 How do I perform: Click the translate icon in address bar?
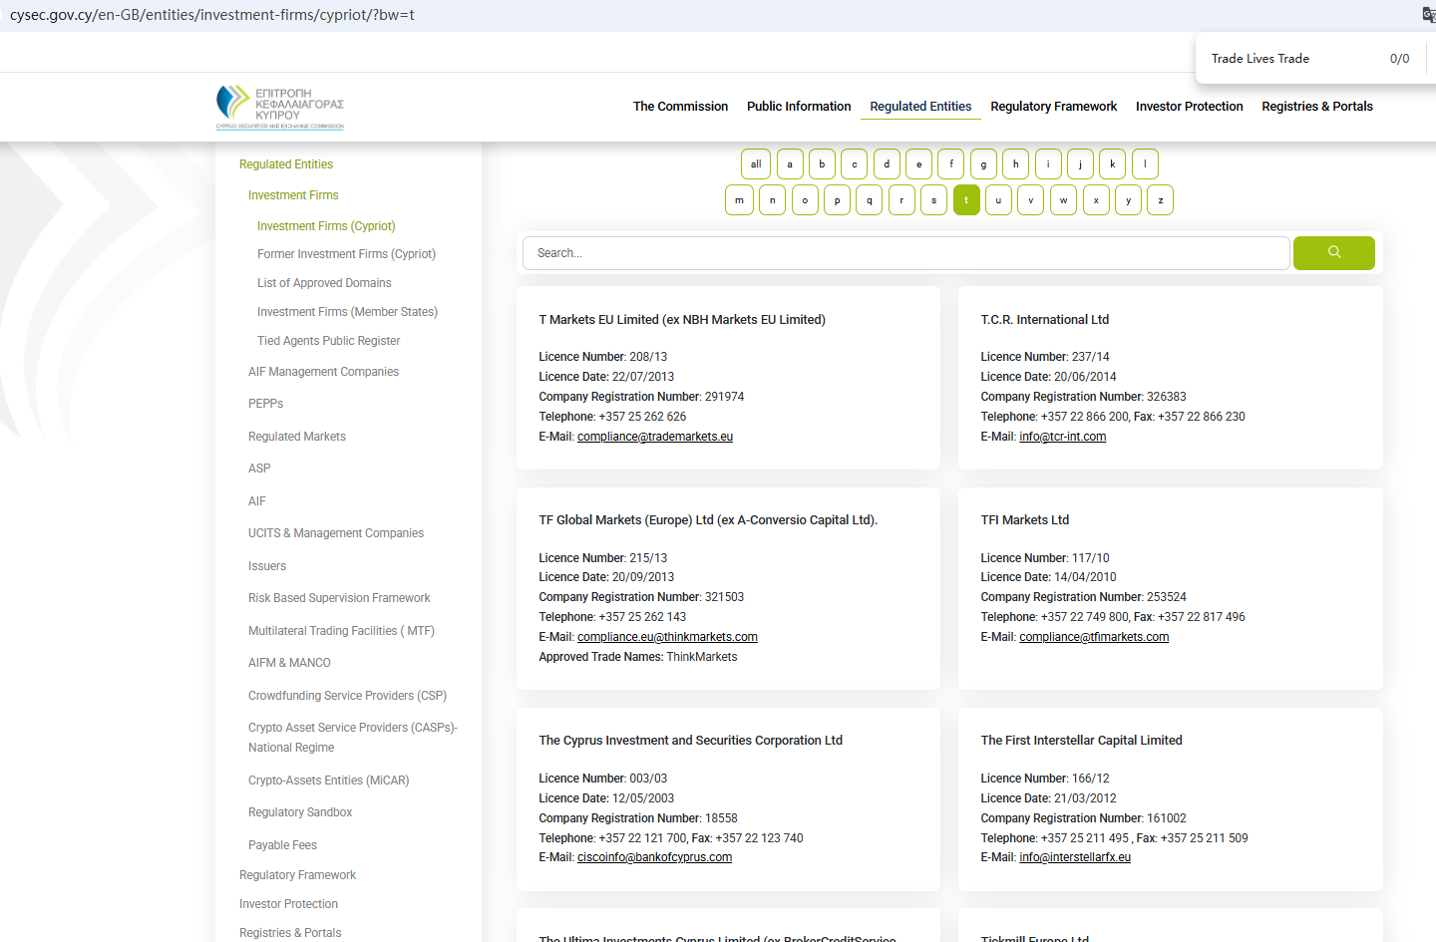1428,14
